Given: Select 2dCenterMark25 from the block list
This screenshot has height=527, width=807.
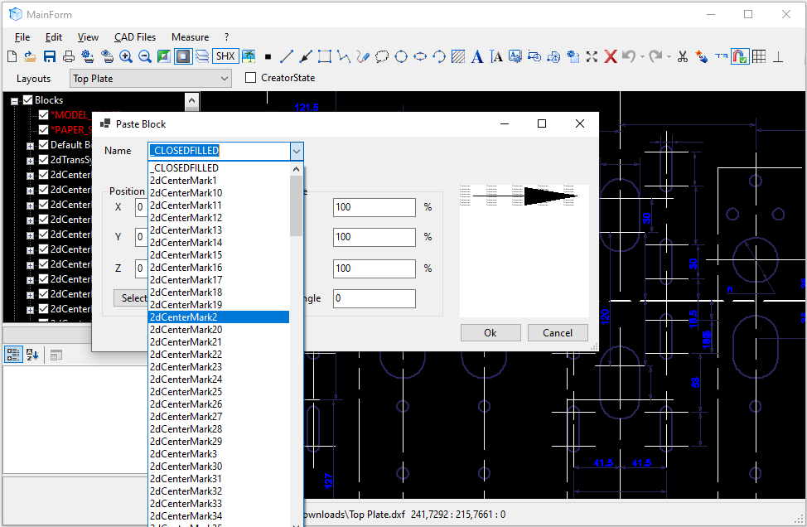Looking at the screenshot, I should [x=184, y=391].
